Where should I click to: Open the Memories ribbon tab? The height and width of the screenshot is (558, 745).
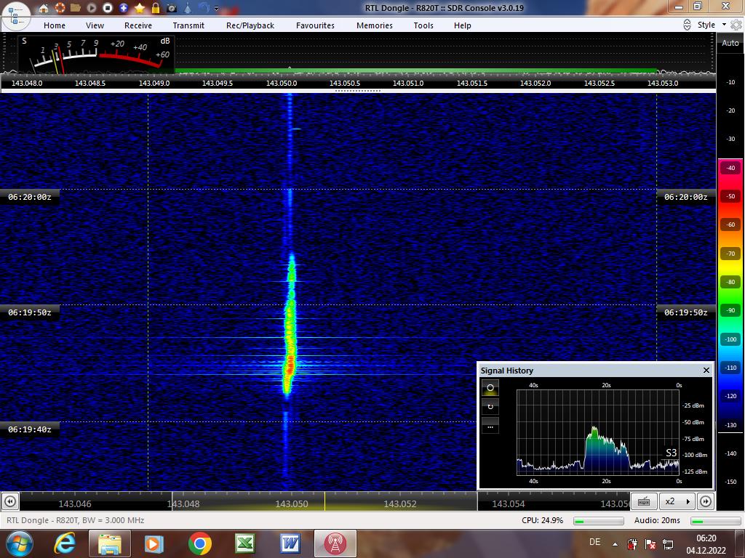375,25
